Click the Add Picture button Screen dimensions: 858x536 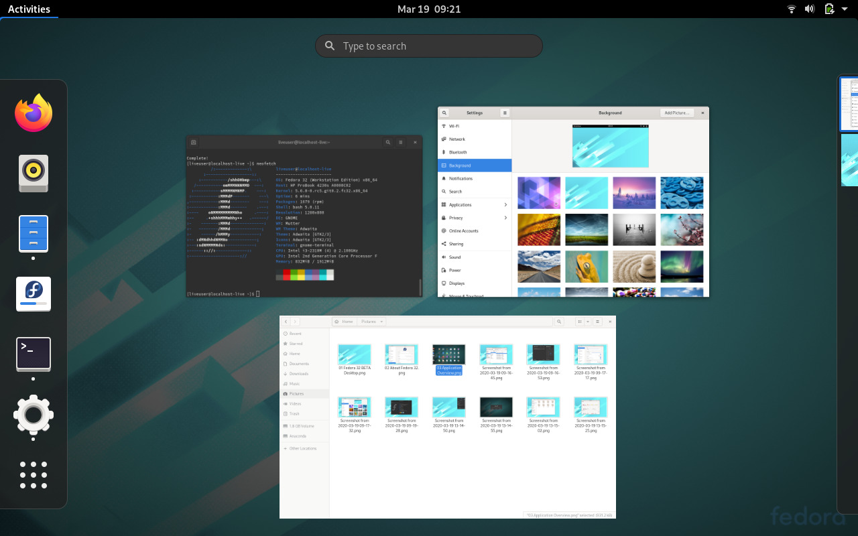pyautogui.click(x=677, y=113)
